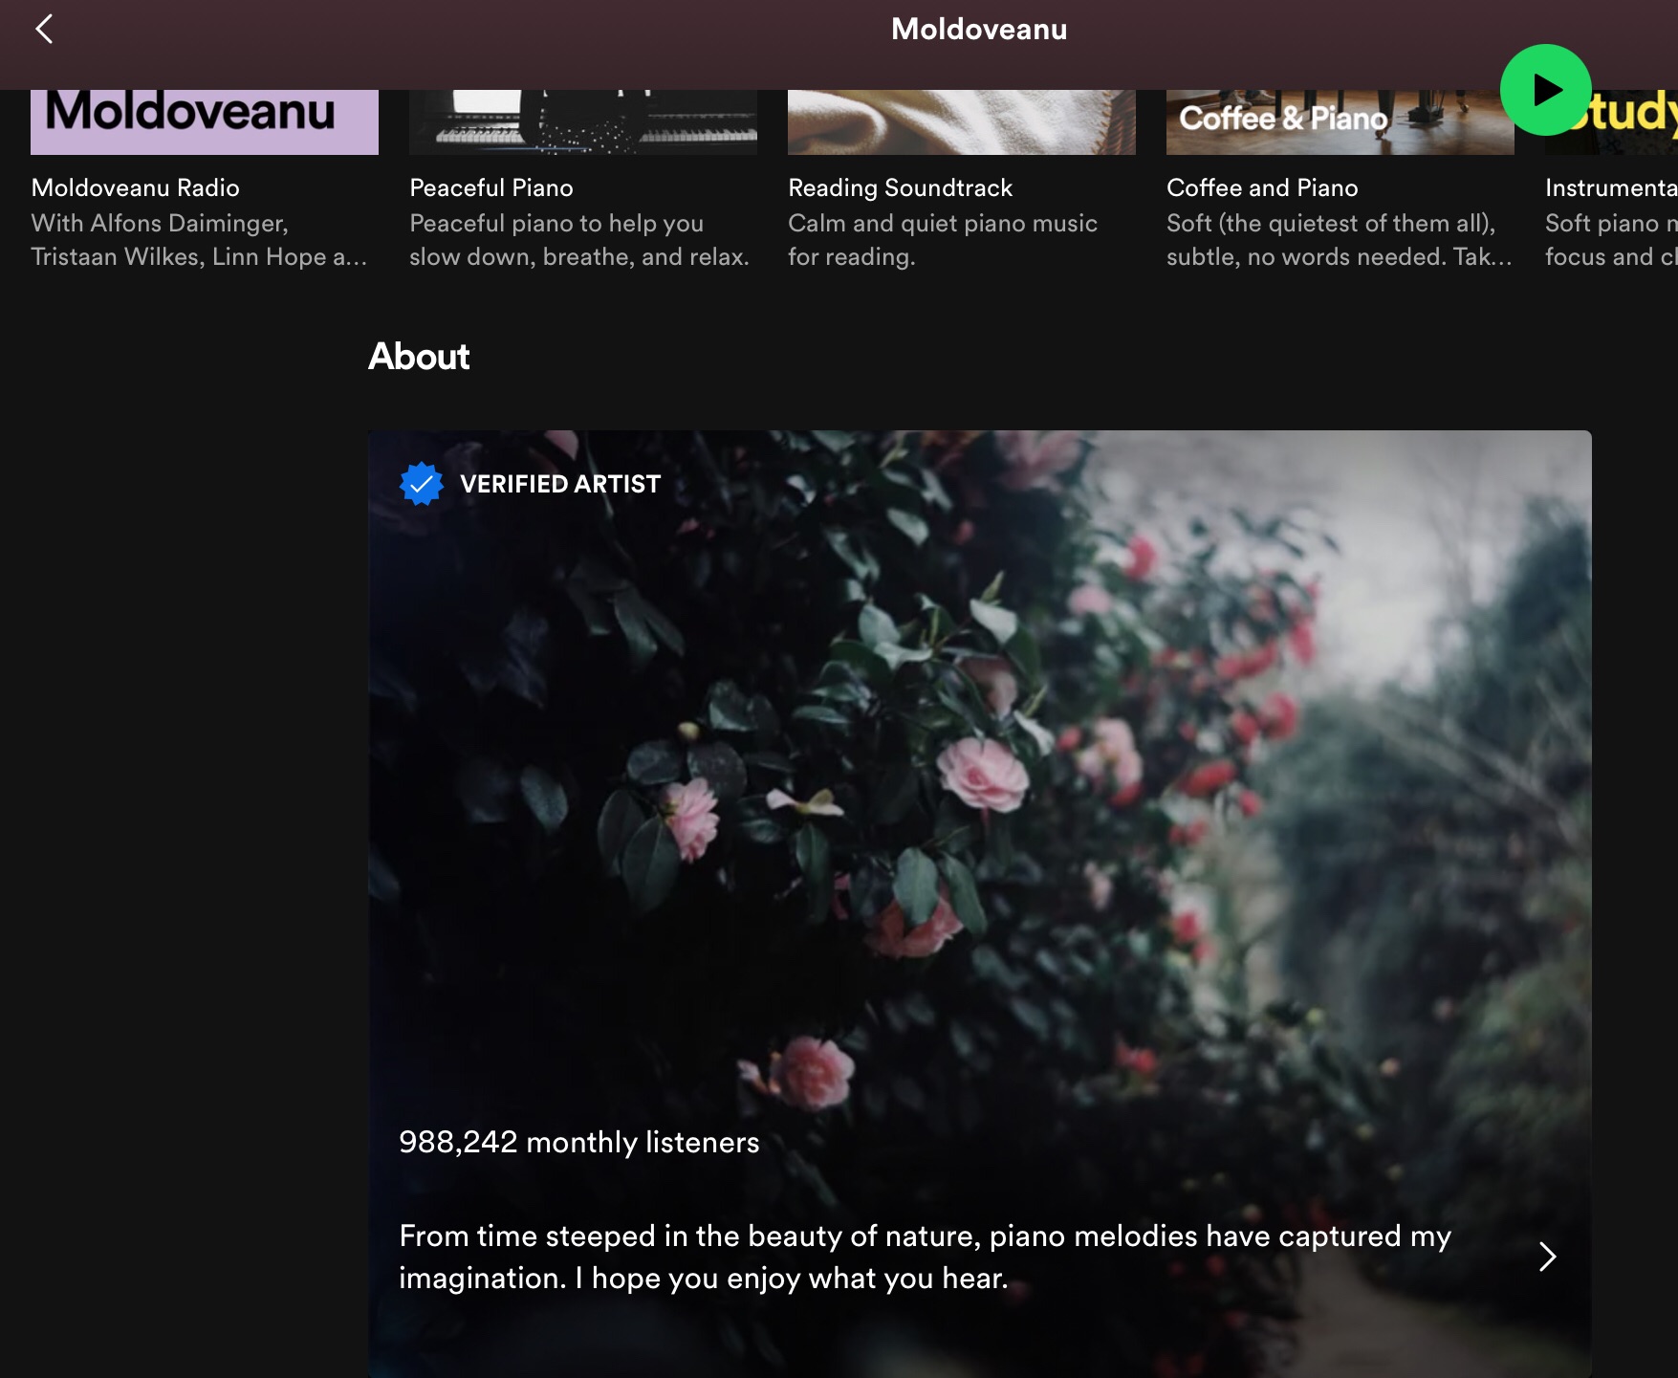Image resolution: width=1678 pixels, height=1378 pixels.
Task: Click the VERIFIED ARTIST label
Action: click(560, 484)
